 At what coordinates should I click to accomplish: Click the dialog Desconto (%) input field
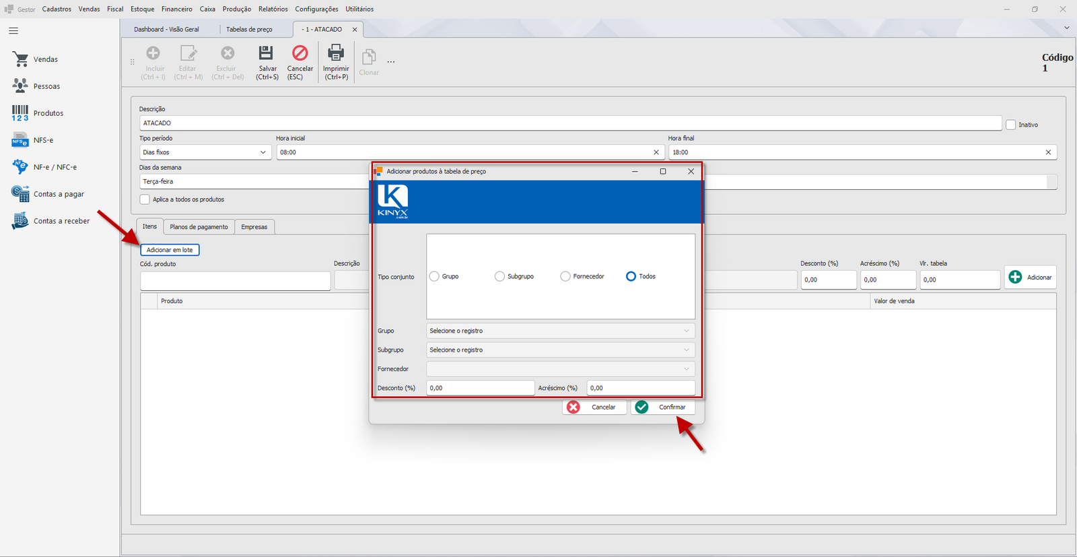480,388
